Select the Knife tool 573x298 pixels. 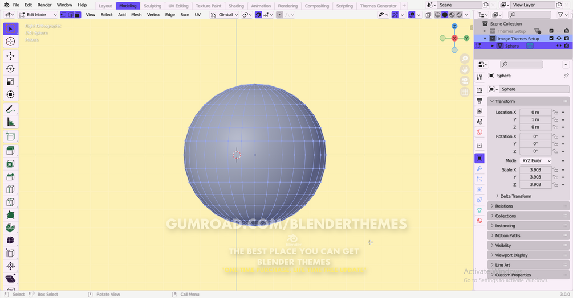11,202
